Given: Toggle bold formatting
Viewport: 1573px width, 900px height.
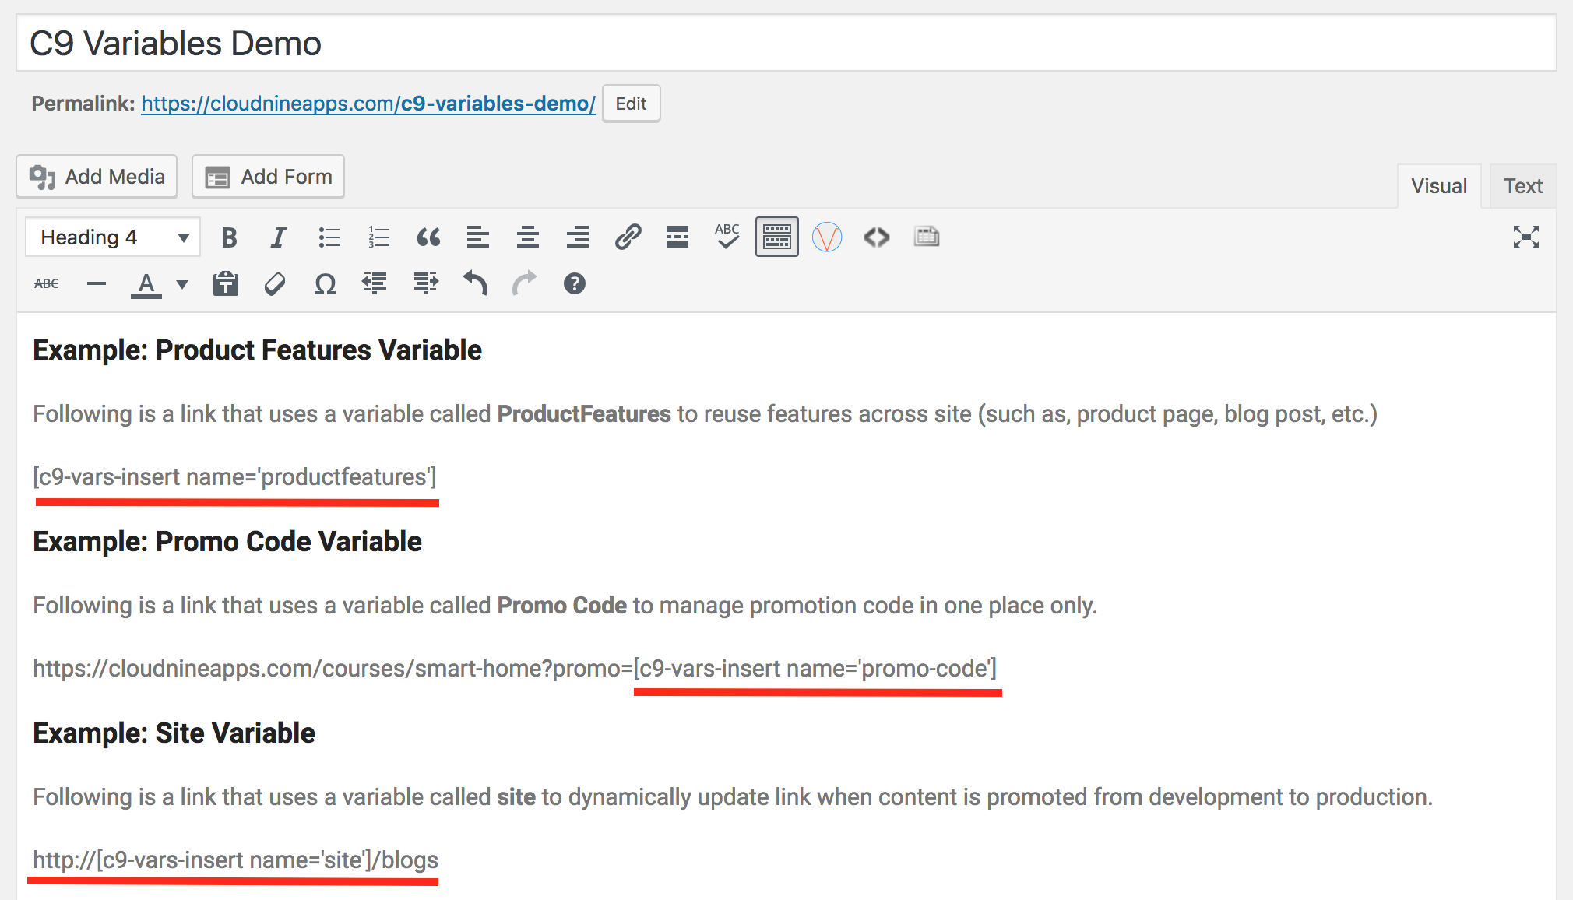Looking at the screenshot, I should [229, 237].
